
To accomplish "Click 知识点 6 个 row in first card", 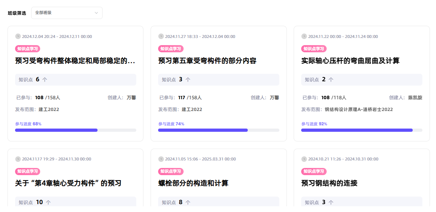I will tap(75, 79).
